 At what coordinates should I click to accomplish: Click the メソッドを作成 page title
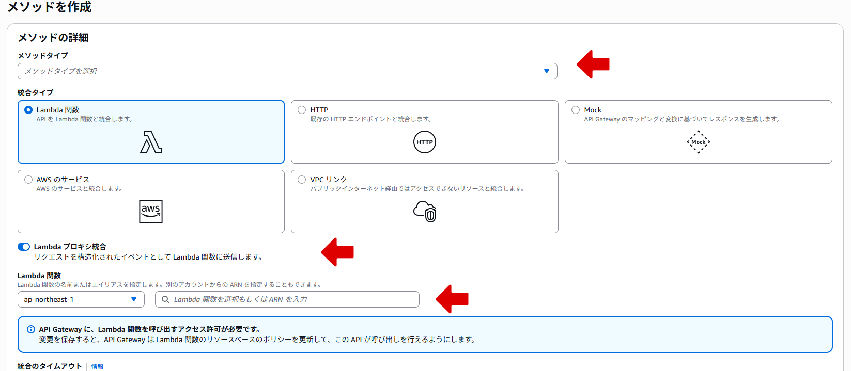point(50,7)
